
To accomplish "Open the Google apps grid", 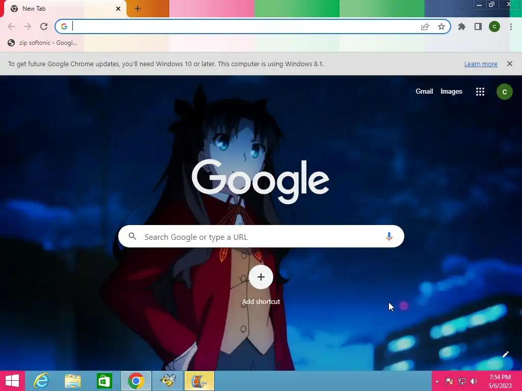I will [x=480, y=92].
